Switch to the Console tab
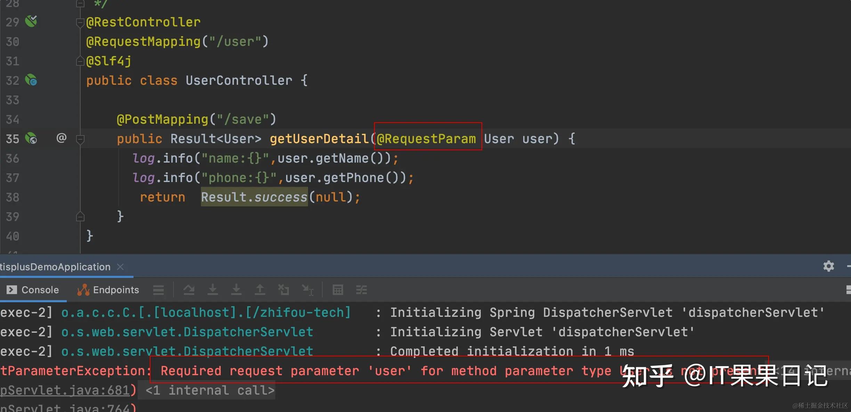 coord(33,290)
